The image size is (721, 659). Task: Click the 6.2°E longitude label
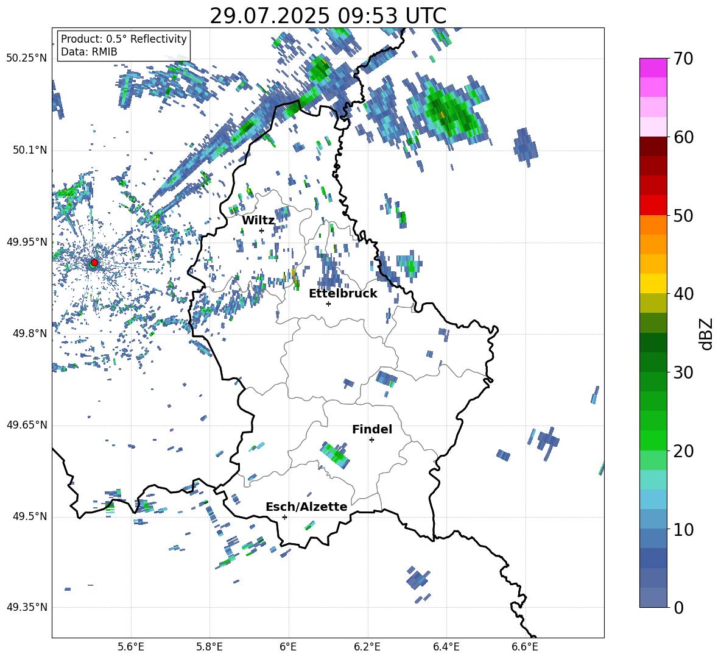[367, 647]
